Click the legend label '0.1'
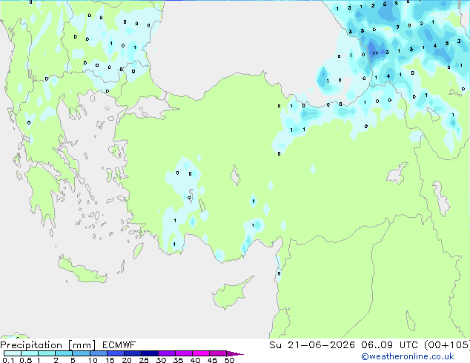This screenshot has width=470, height=363. [x=8, y=360]
